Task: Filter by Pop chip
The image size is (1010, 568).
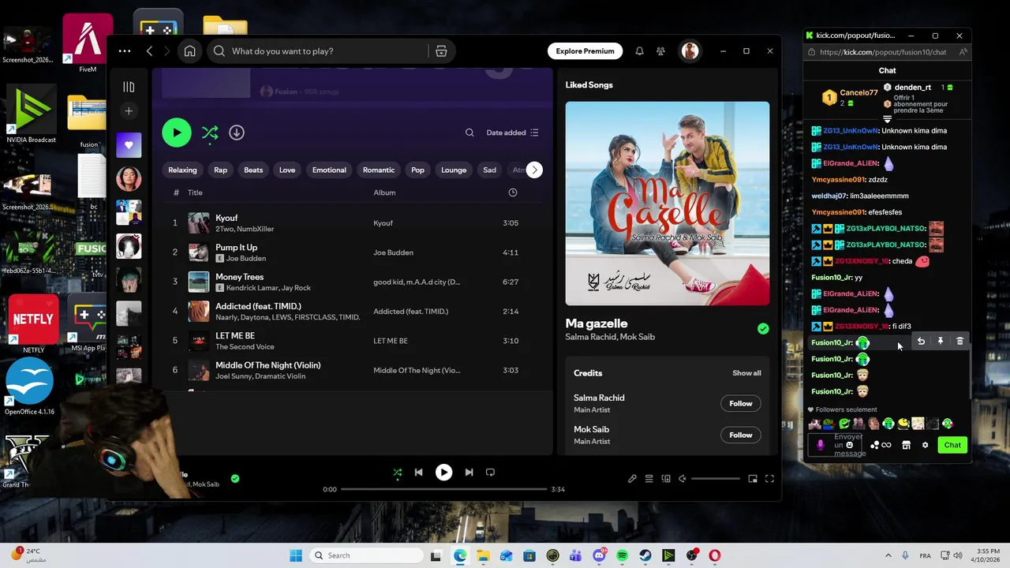Action: point(417,170)
